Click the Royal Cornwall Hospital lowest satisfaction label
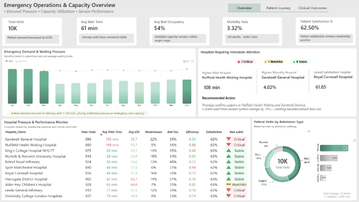 333,77
